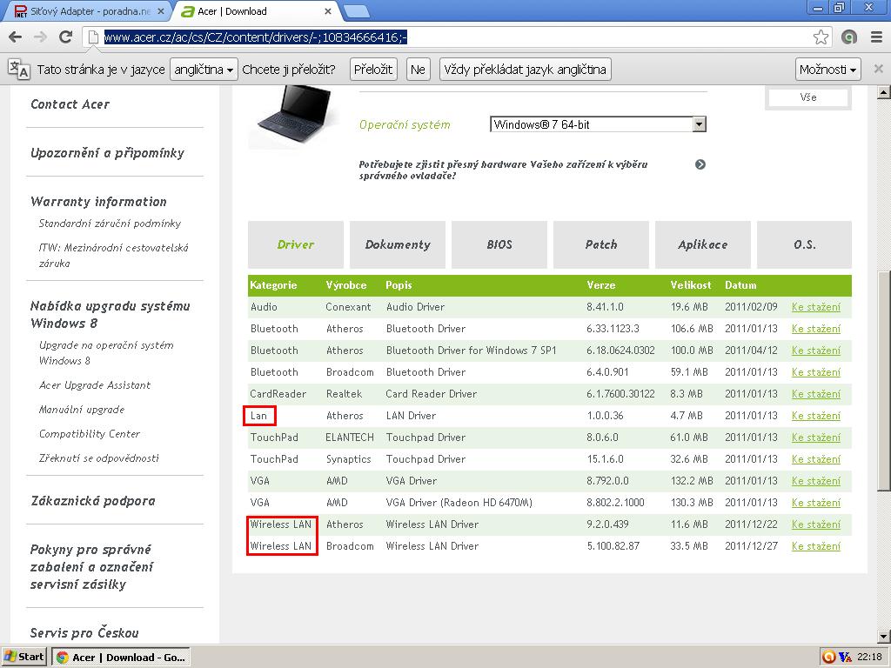Click the translate icon in the translation bar
This screenshot has height=668, width=891.
point(18,70)
